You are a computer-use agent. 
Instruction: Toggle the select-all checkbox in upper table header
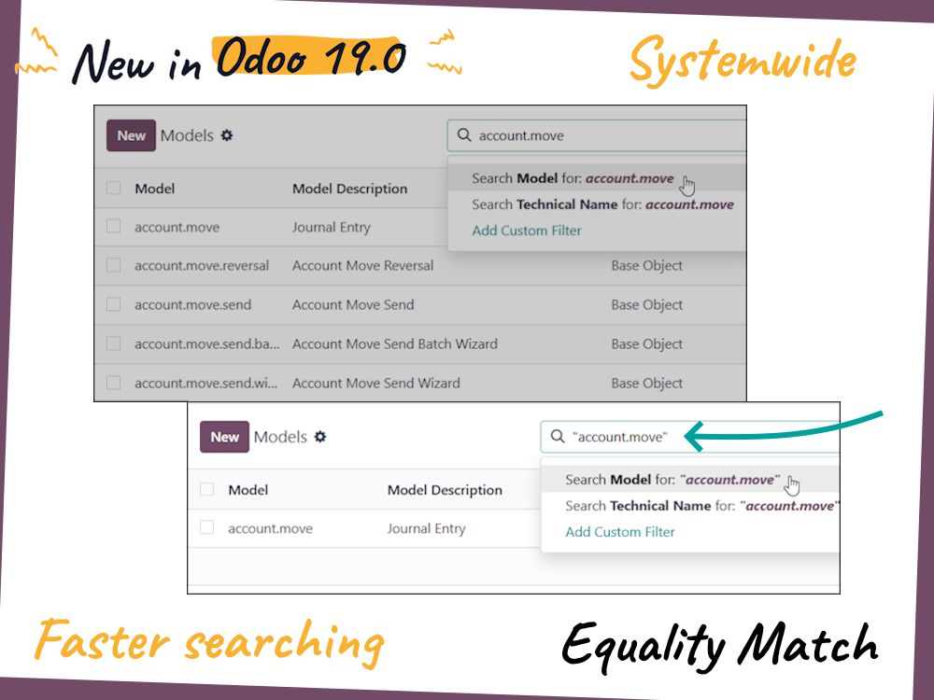click(x=113, y=189)
